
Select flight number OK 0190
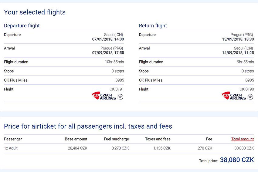pos(247,89)
